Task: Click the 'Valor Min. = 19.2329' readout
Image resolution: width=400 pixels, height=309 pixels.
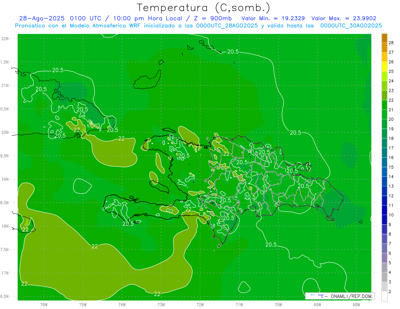Action: [273, 19]
